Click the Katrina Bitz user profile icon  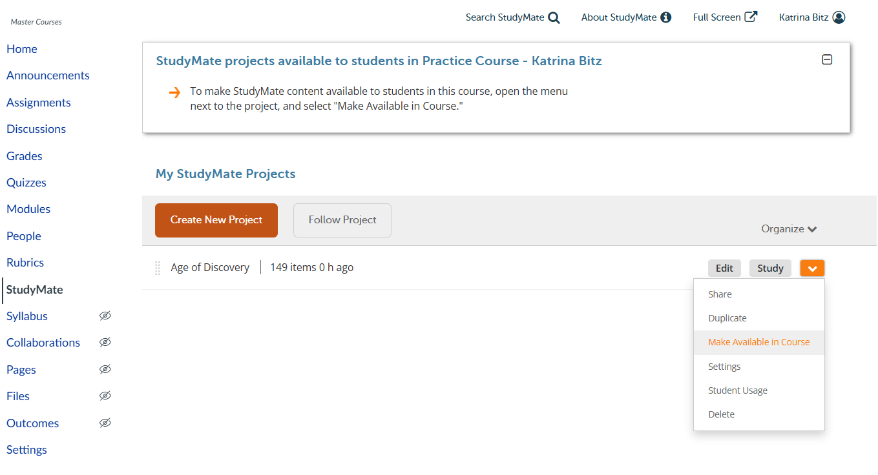[x=839, y=17]
